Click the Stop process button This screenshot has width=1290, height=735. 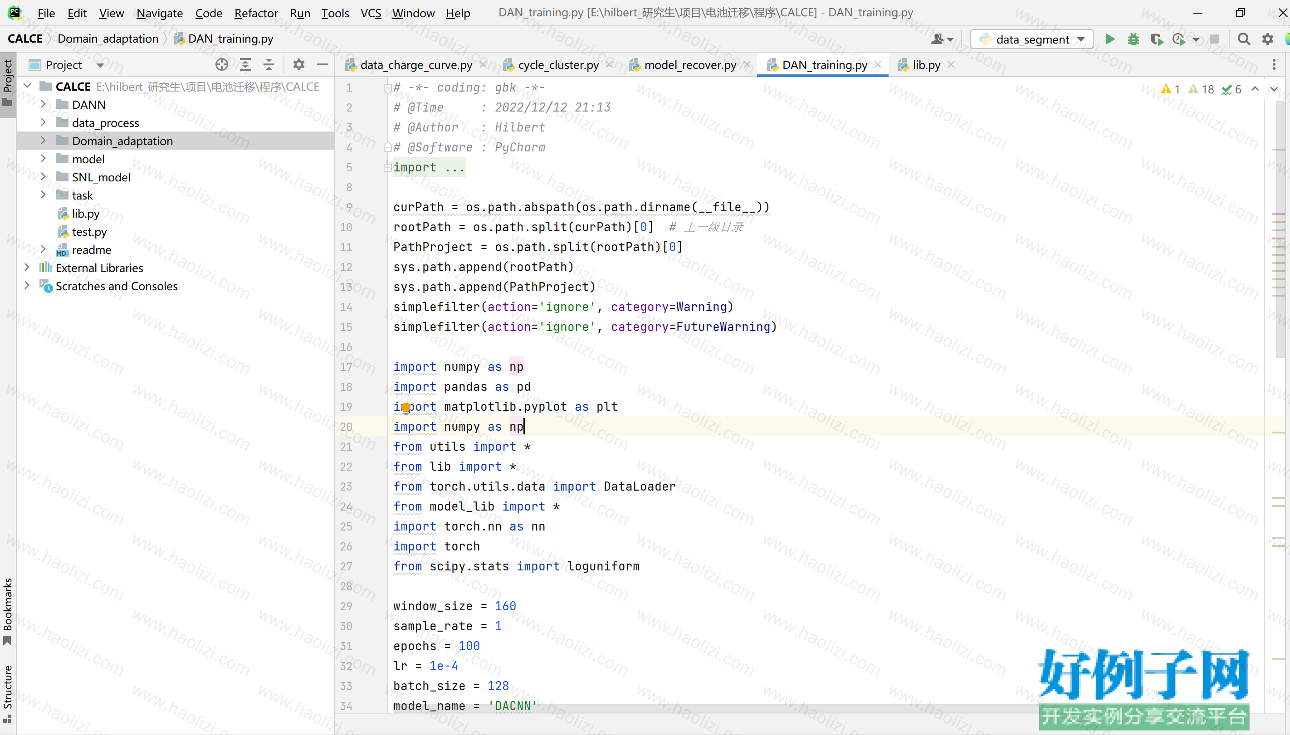(1214, 39)
